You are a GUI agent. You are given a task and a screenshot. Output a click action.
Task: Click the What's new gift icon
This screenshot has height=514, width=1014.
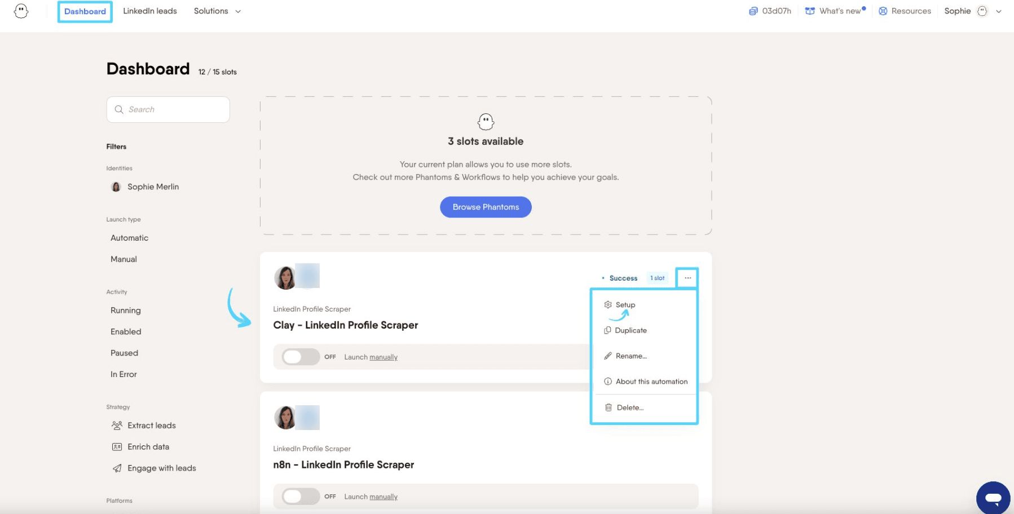pos(810,11)
